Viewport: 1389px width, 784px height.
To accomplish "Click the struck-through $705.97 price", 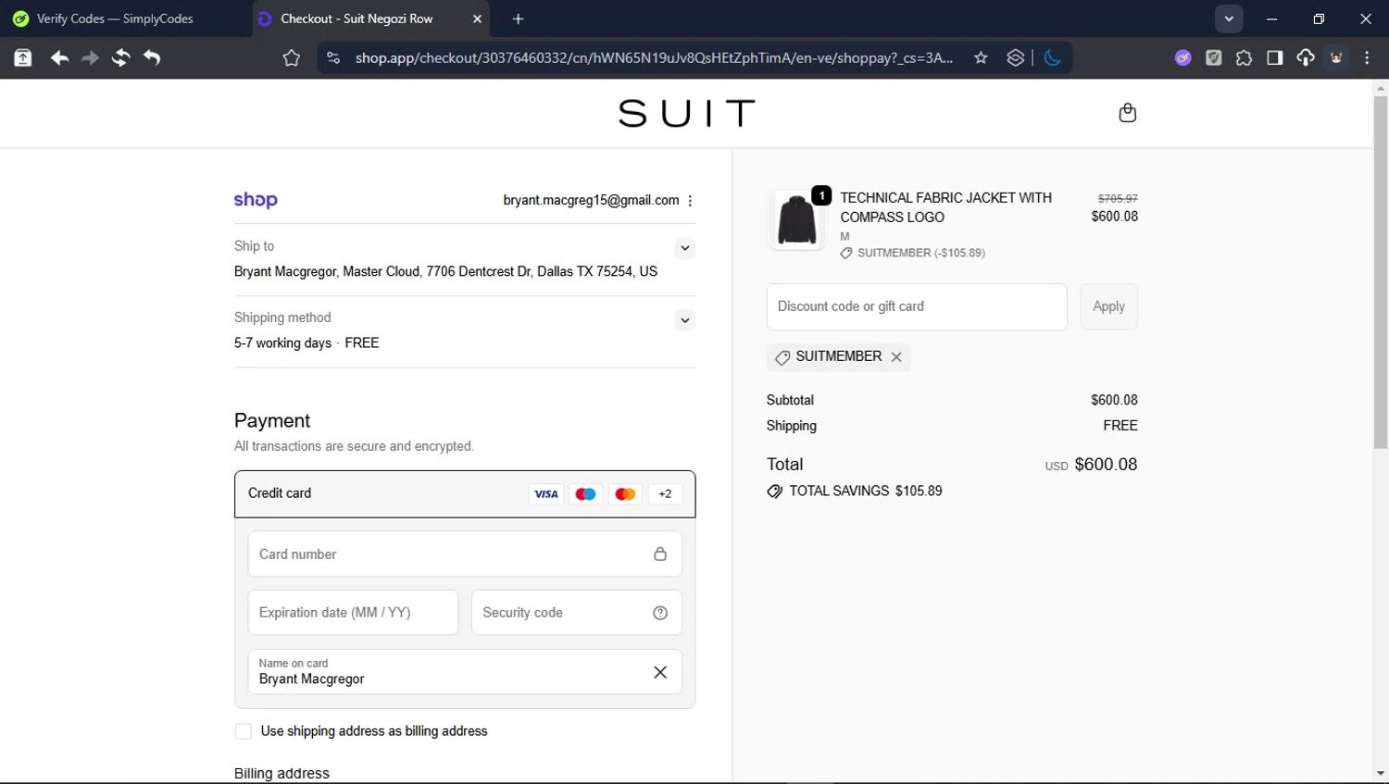I will pos(1118,199).
